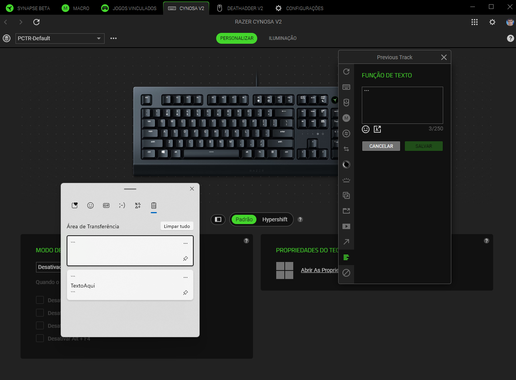Switch to Padrão mode
Screen dimensions: 516x380
click(244, 219)
